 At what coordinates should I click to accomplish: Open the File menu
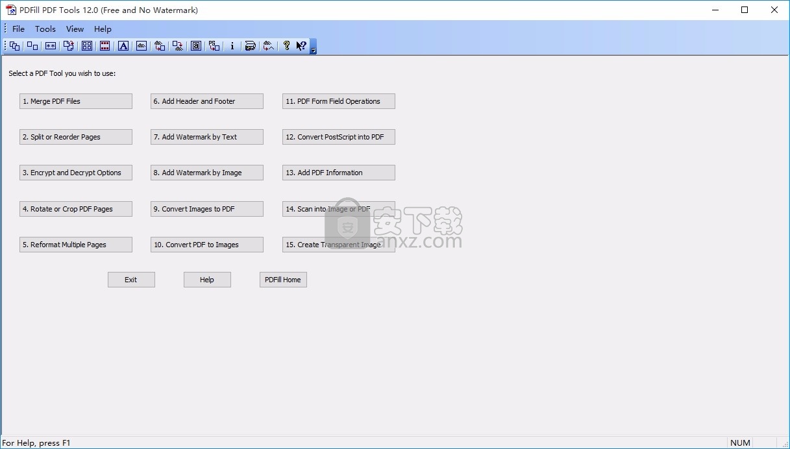18,29
